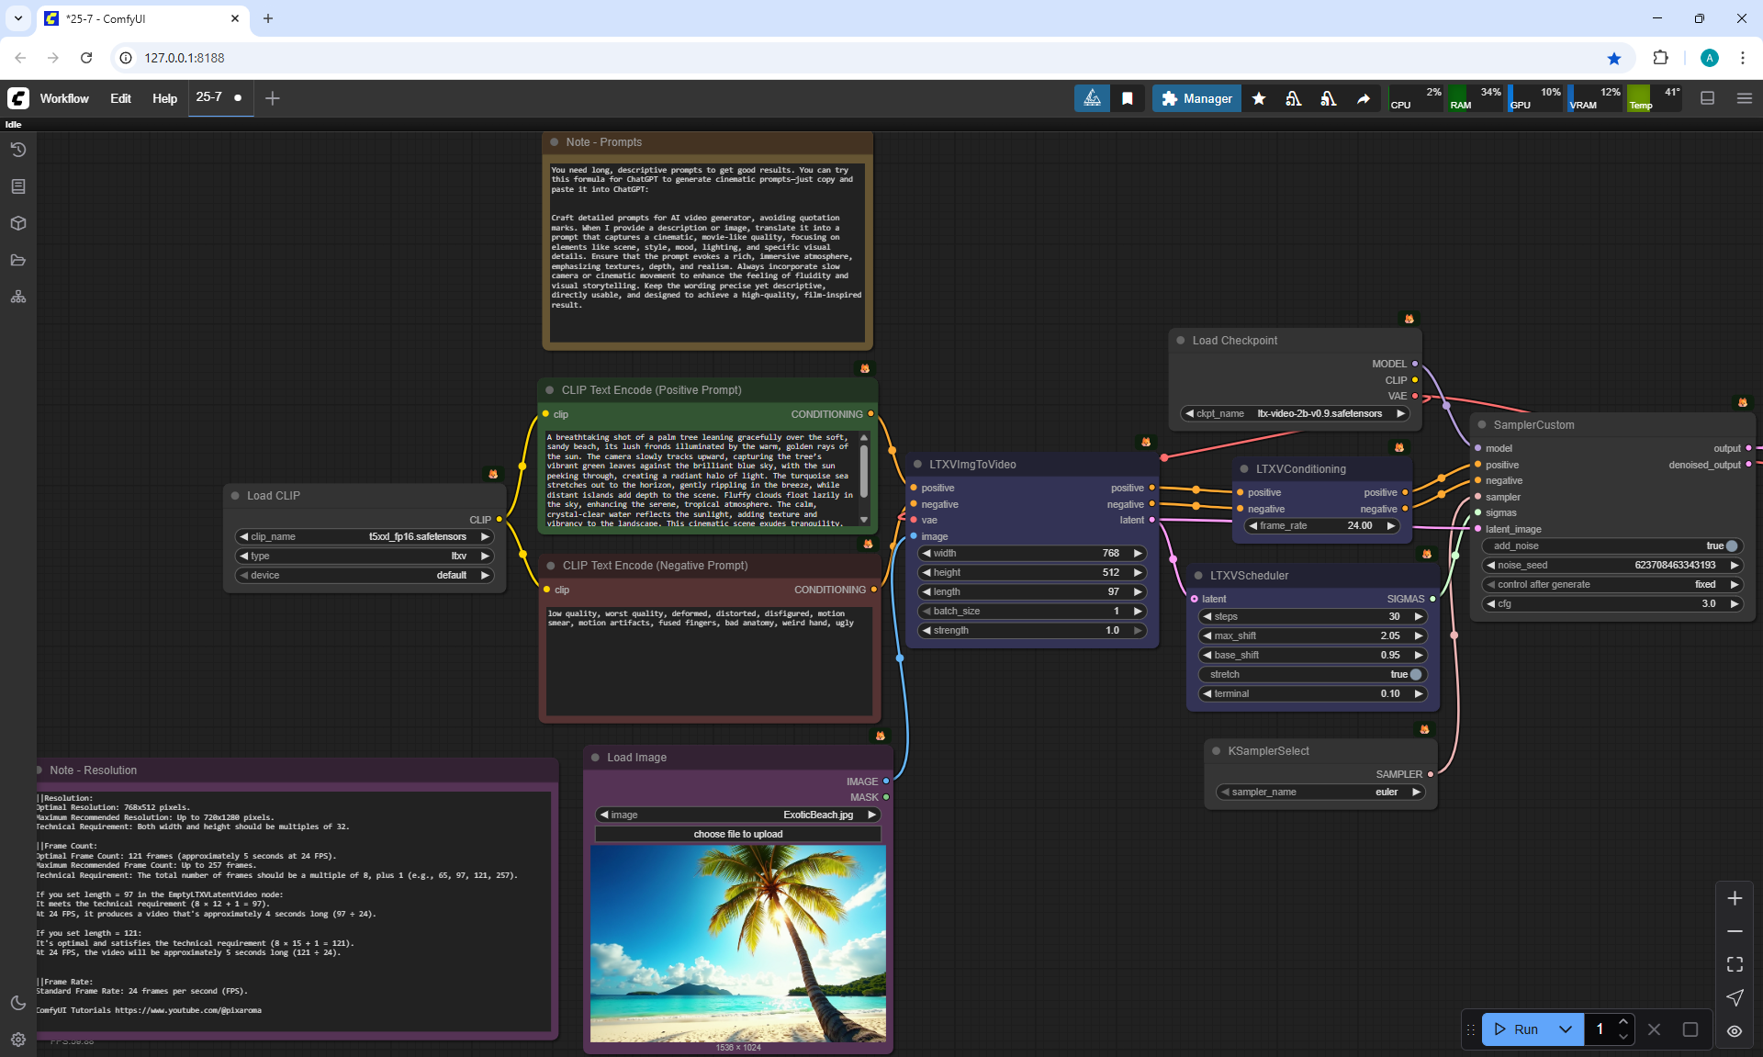Open the Workflow menu
The height and width of the screenshot is (1057, 1763).
[x=64, y=98]
